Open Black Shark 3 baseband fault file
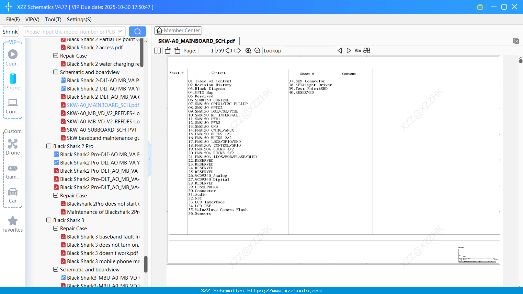 (100, 236)
